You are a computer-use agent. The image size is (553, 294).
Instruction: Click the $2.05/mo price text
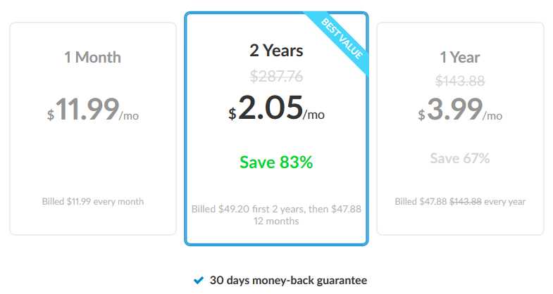pyautogui.click(x=276, y=108)
